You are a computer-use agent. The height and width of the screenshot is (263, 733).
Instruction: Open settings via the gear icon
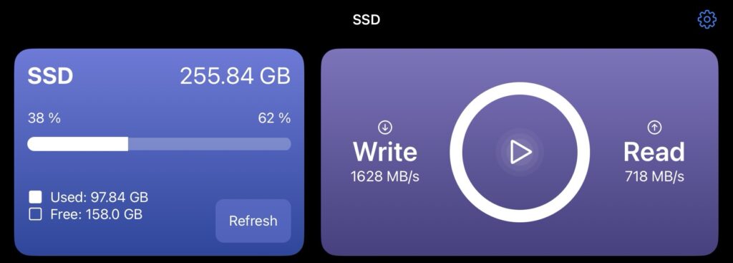point(707,19)
